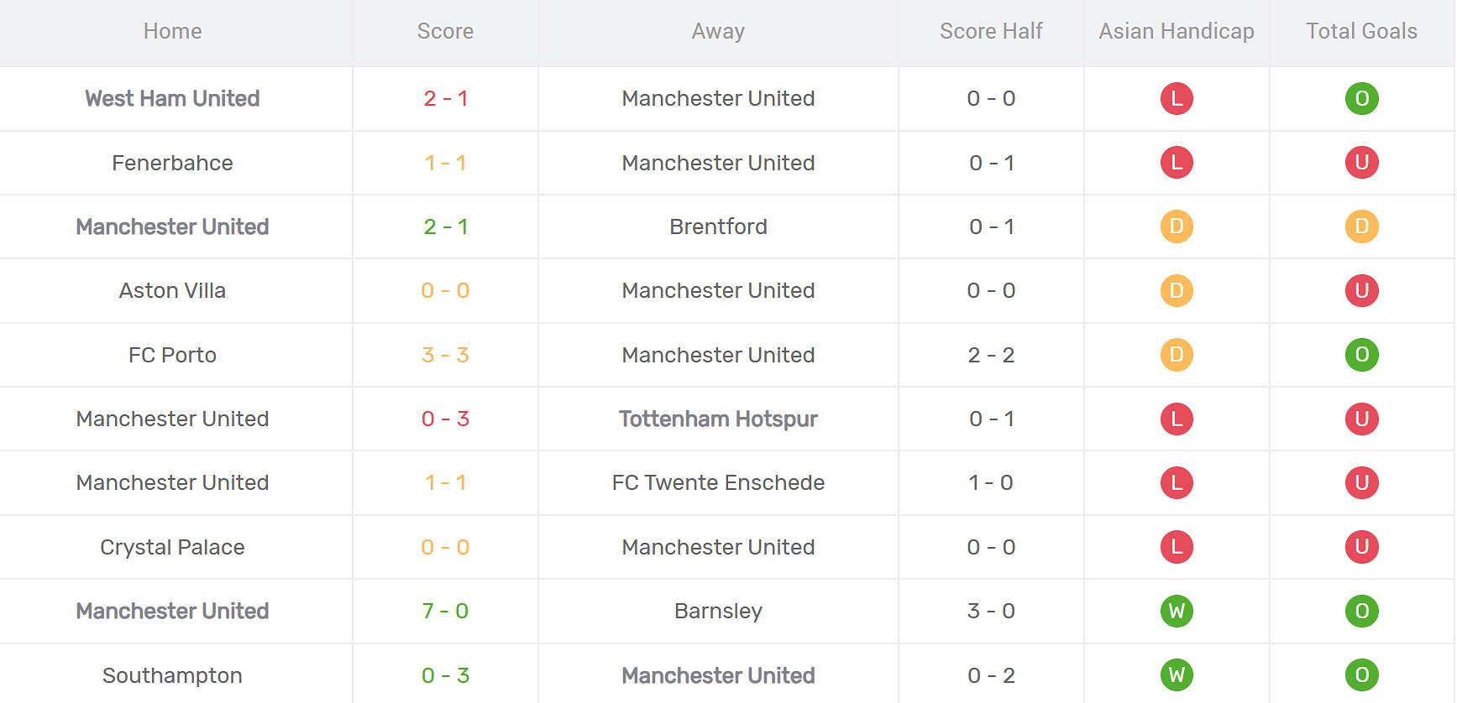Open the West Ham United team link

point(172,99)
